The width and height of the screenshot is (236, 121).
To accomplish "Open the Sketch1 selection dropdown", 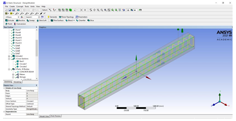I will point(39,17).
